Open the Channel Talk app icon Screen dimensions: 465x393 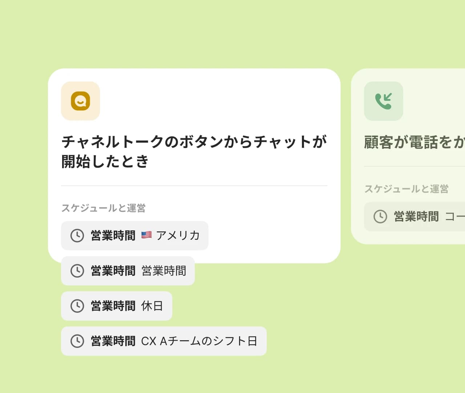[80, 101]
